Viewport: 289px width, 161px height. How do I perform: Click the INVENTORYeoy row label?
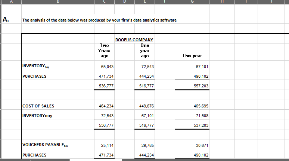point(37,116)
